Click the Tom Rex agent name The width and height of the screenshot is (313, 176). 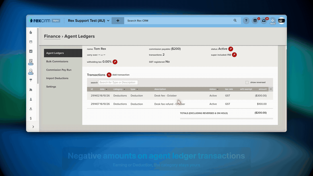tap(100, 49)
